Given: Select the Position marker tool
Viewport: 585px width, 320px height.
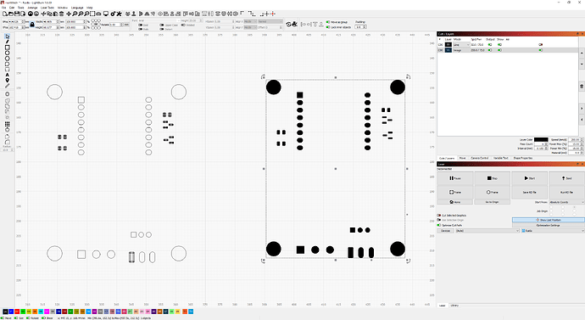Looking at the screenshot, I should tap(7, 81).
